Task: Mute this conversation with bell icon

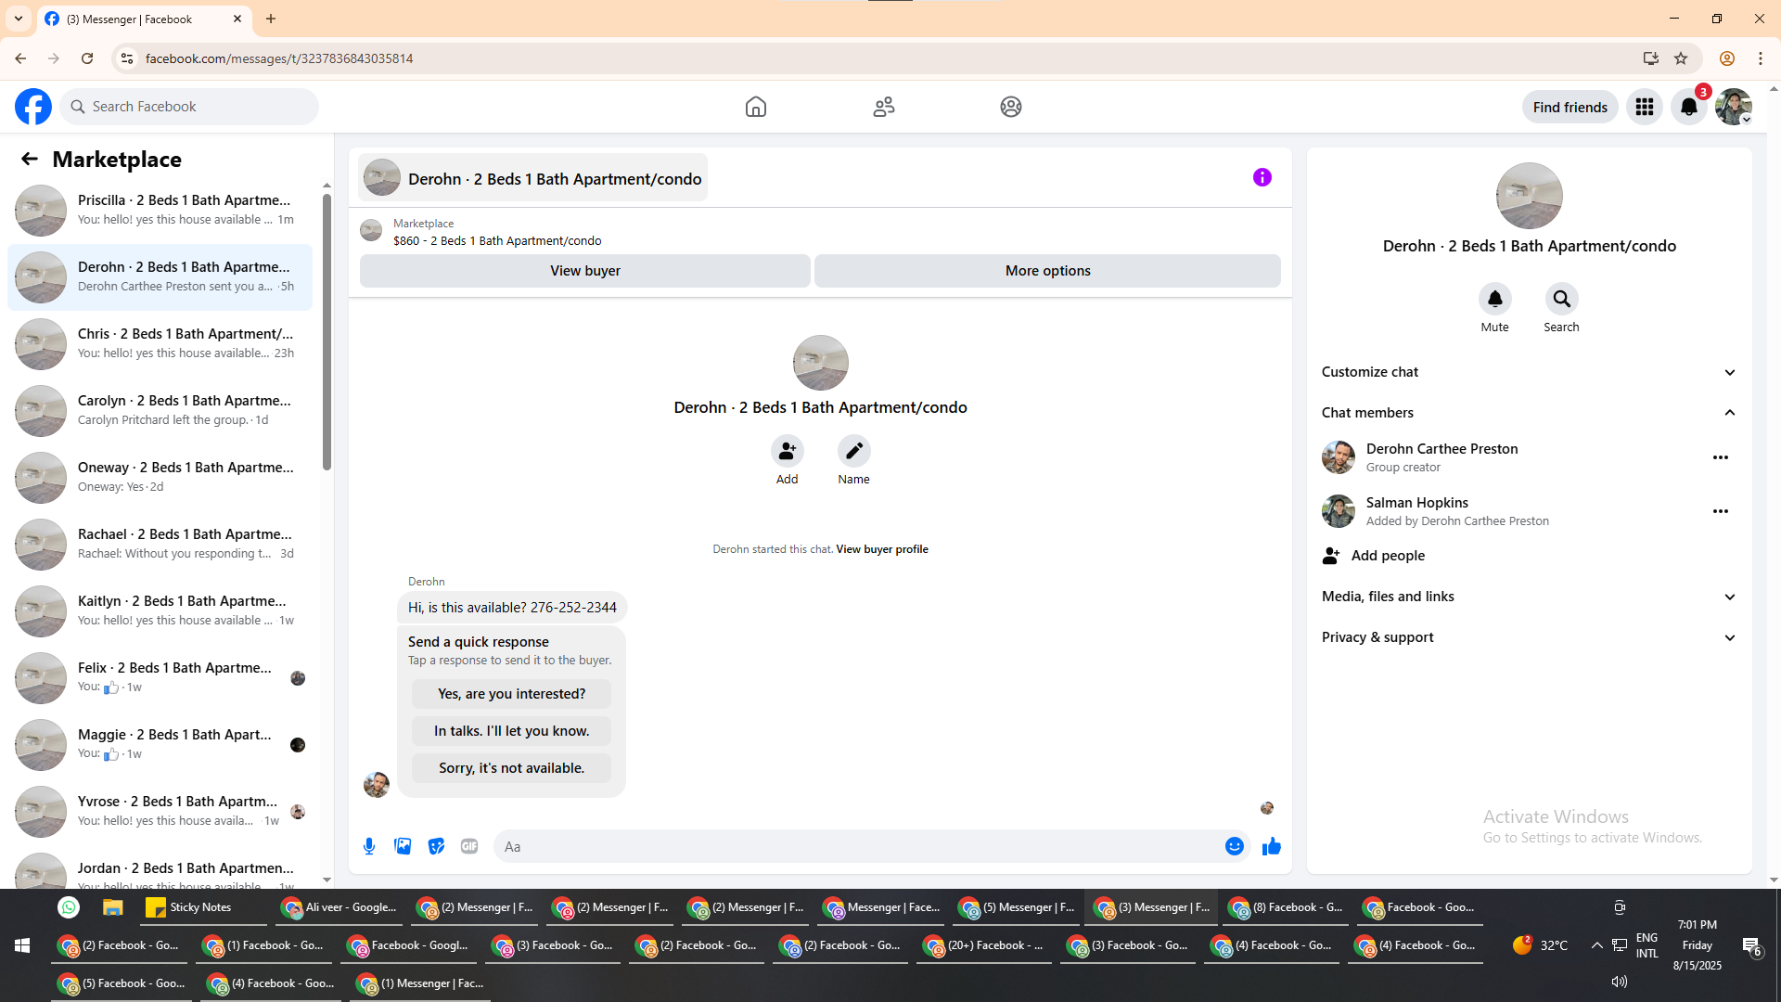Action: (1494, 299)
